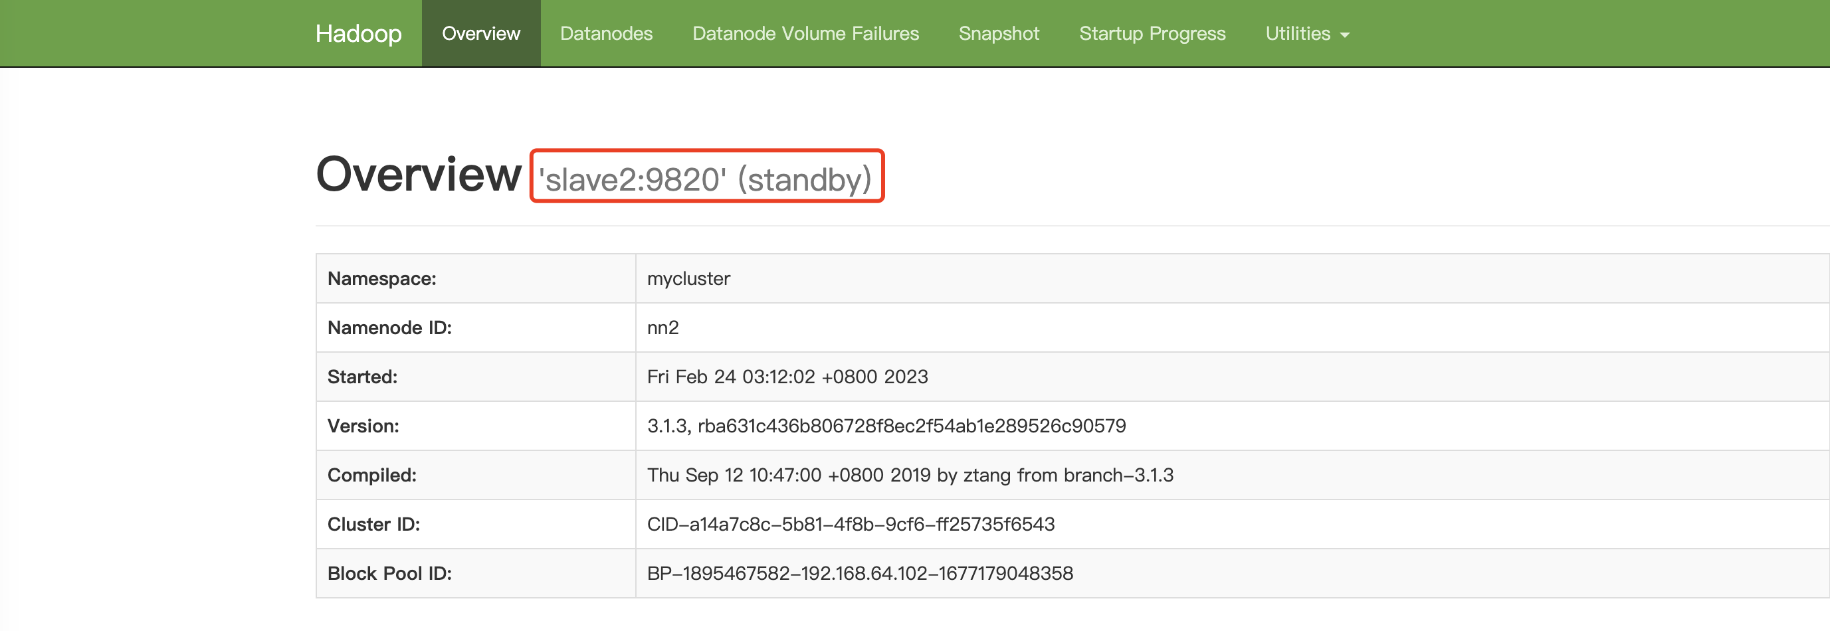Select the Namespace: label cell

(475, 278)
